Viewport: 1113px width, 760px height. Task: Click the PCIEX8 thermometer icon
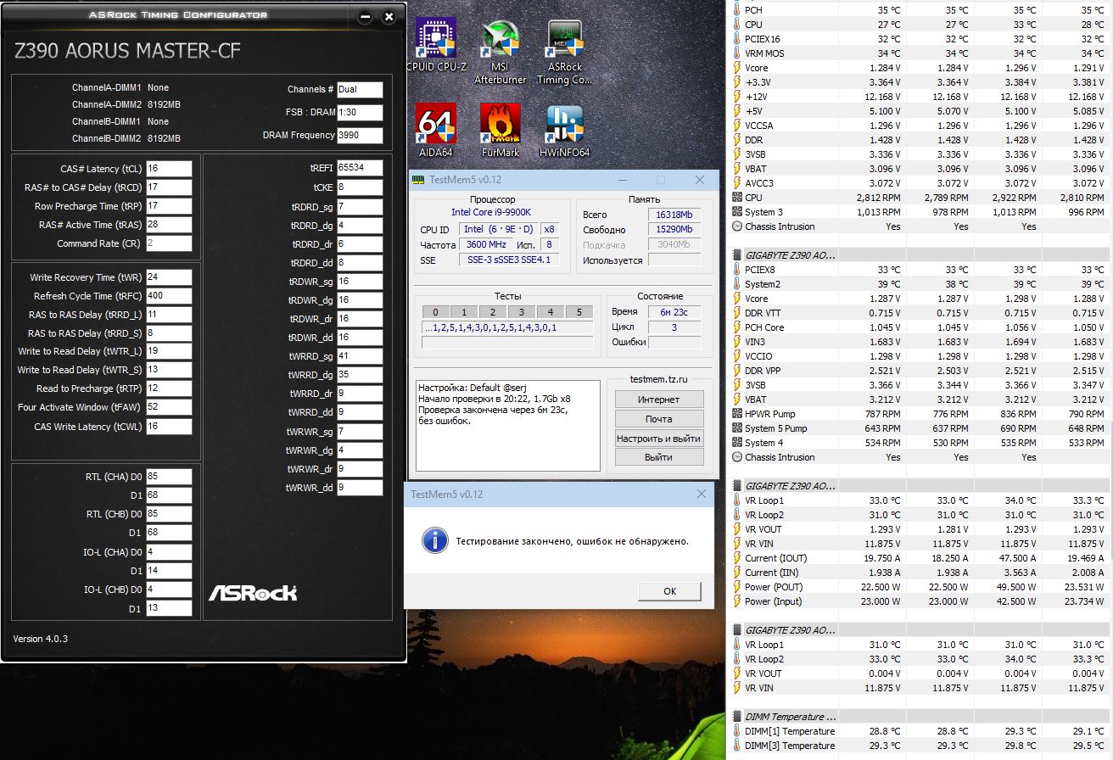(x=736, y=270)
